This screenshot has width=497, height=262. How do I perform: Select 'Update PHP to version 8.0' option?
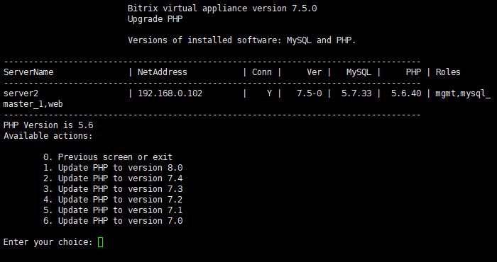click(x=113, y=168)
